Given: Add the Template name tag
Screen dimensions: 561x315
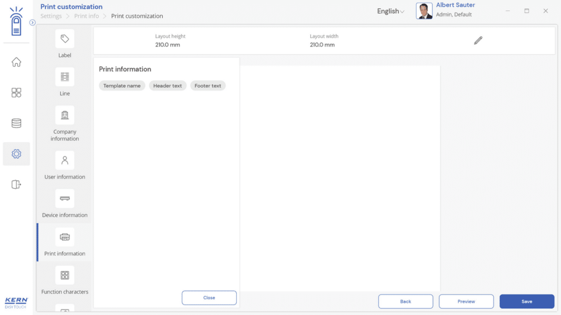Looking at the screenshot, I should pyautogui.click(x=122, y=86).
